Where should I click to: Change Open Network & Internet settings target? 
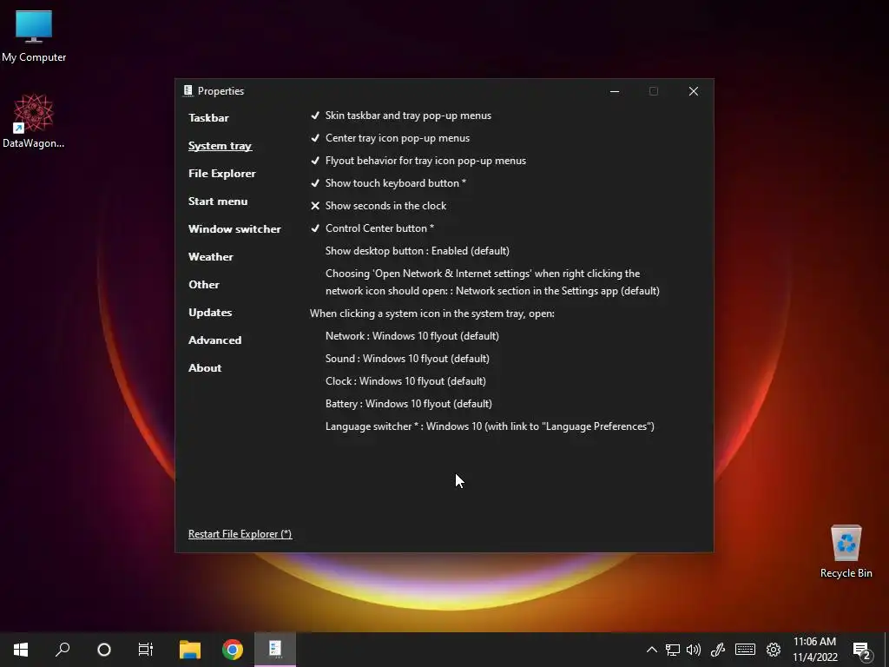coord(492,282)
